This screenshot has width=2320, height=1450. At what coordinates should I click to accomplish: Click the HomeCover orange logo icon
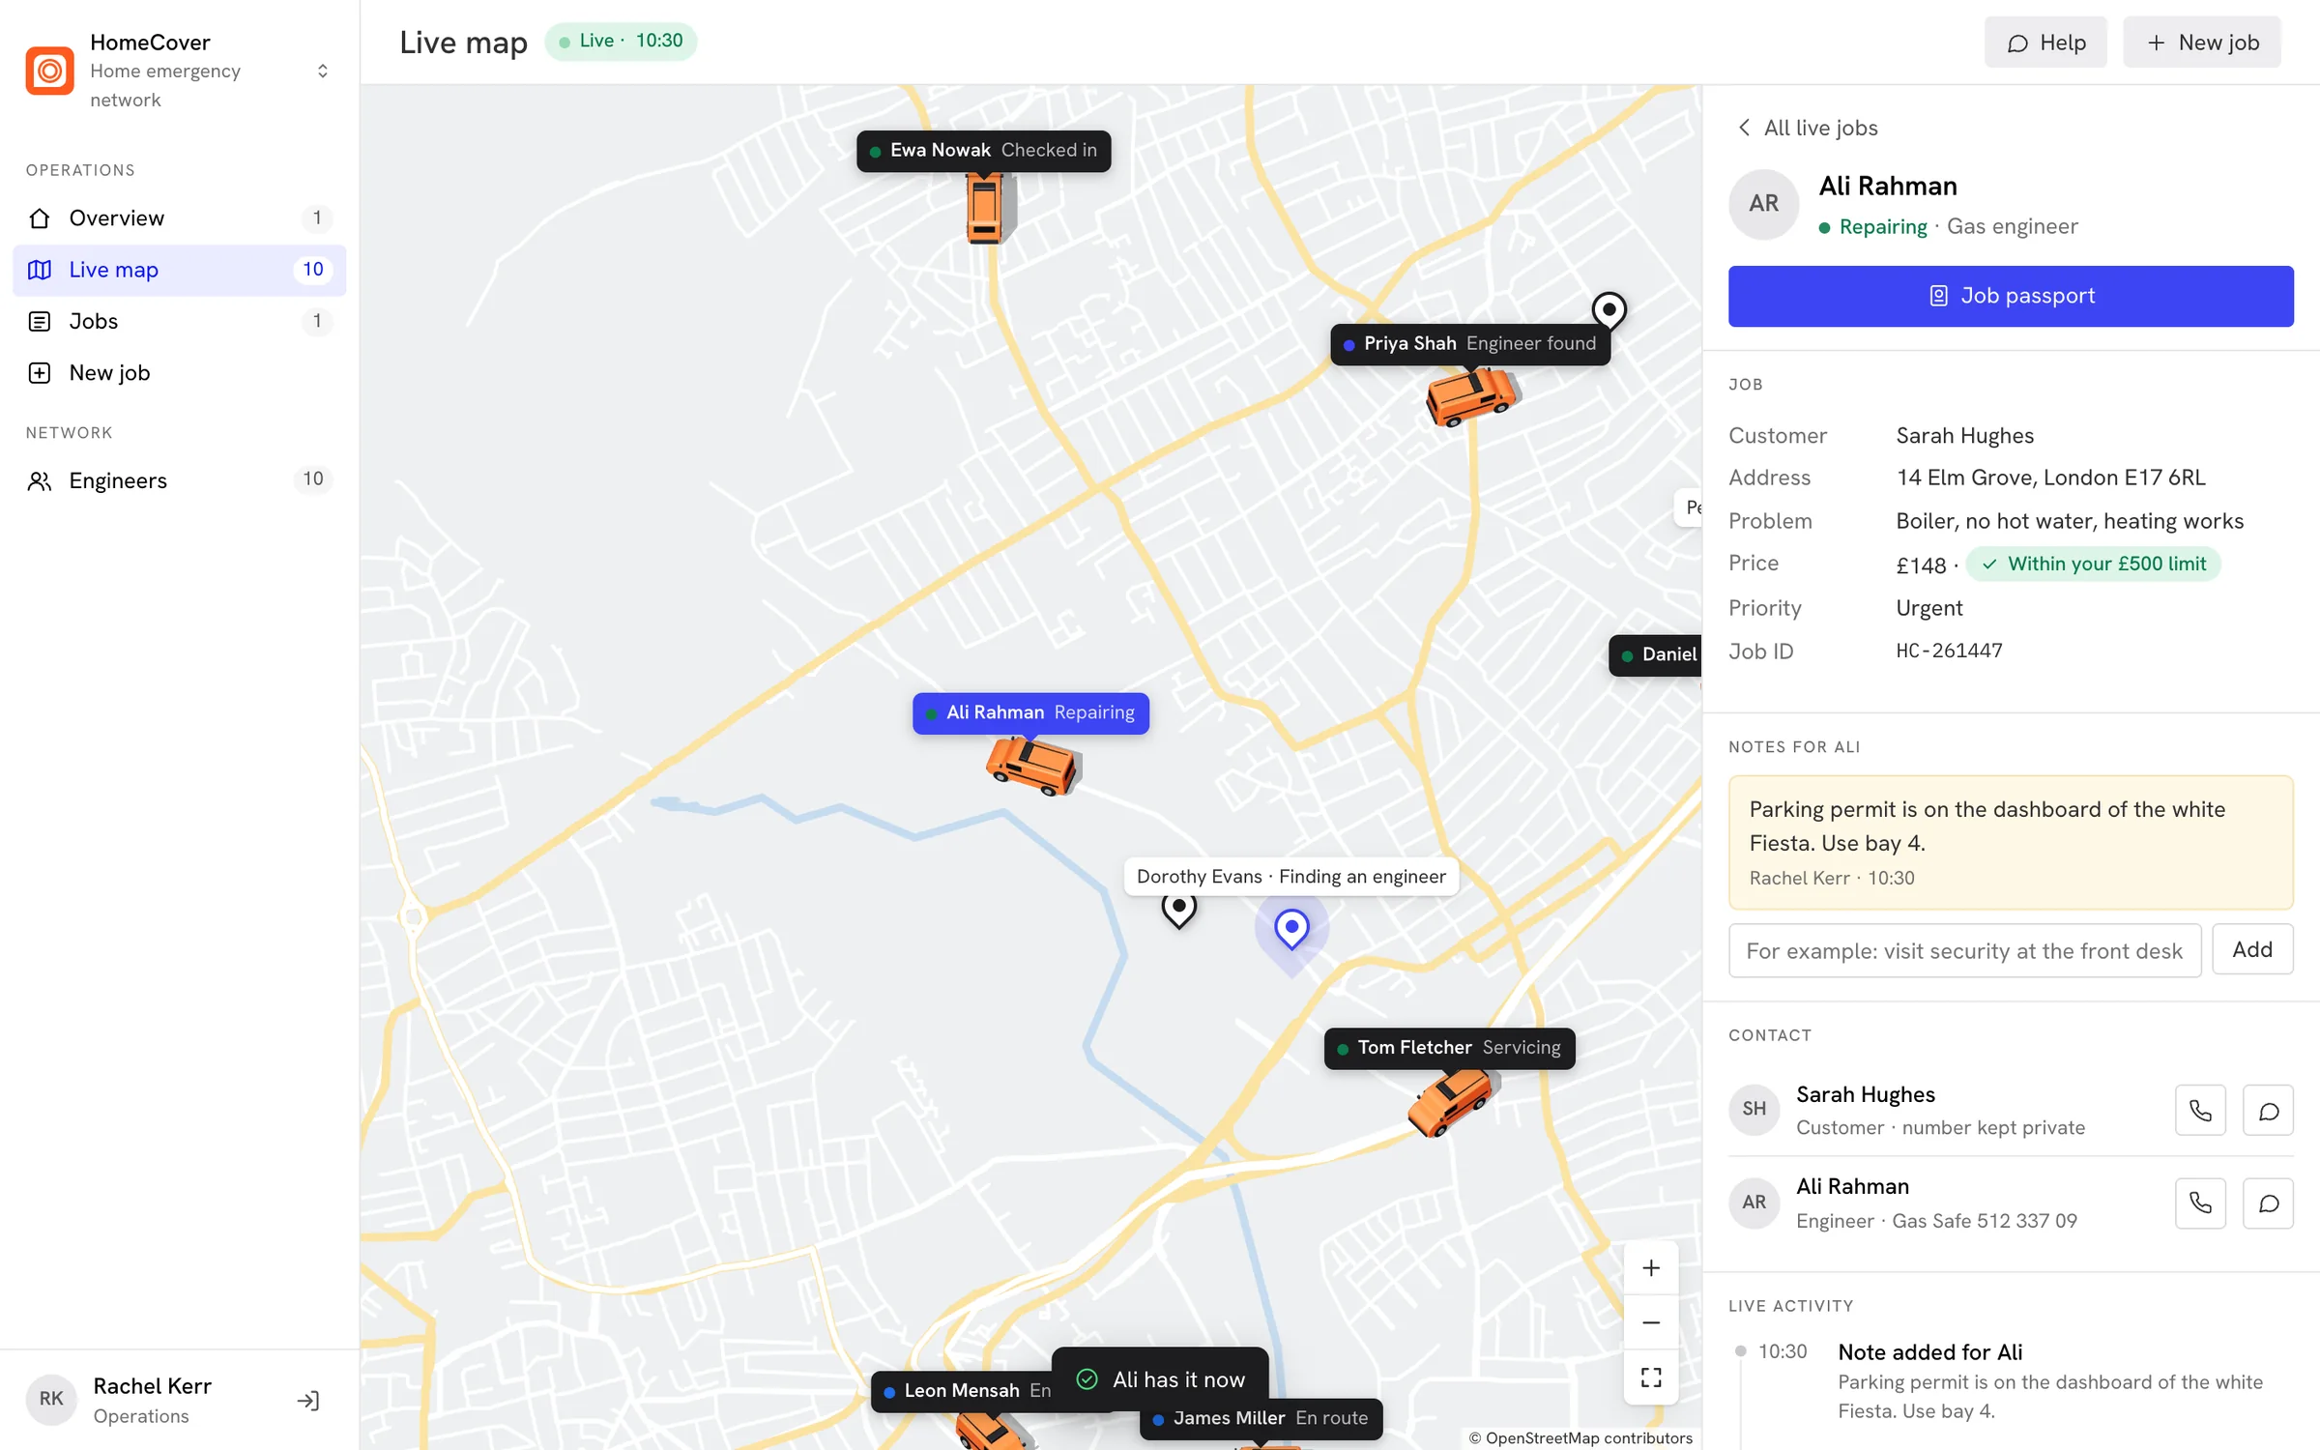[49, 71]
